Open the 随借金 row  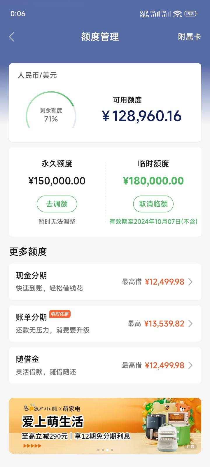[105, 365]
